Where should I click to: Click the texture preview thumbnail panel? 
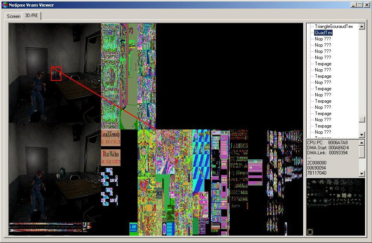pos(335,207)
